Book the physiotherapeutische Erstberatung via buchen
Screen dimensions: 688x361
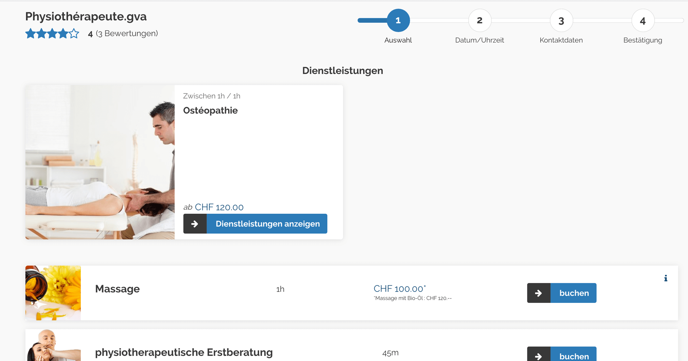pos(573,355)
